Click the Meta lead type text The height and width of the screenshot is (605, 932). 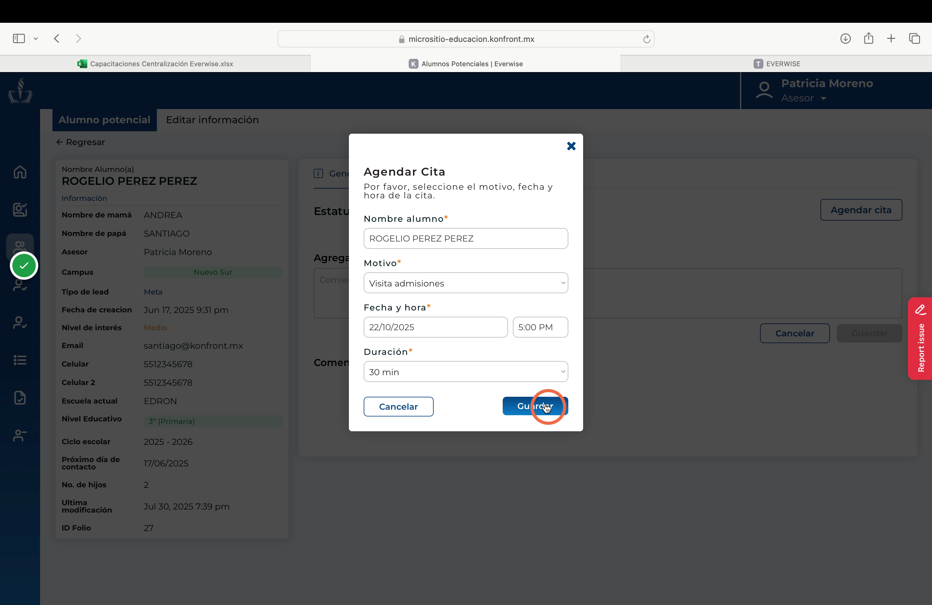153,292
